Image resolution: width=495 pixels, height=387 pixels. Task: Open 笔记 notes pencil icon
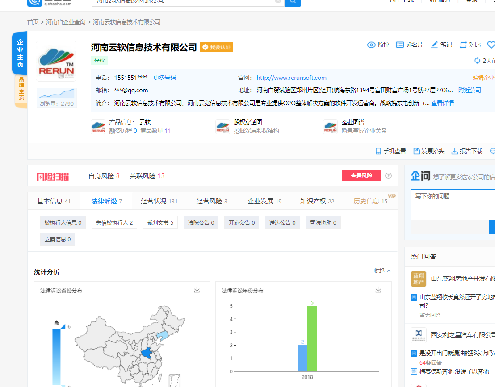pyautogui.click(x=434, y=45)
